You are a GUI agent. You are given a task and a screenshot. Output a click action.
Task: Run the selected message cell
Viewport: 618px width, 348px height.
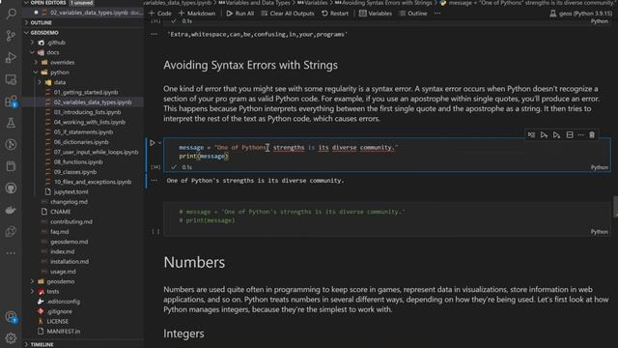click(x=153, y=143)
